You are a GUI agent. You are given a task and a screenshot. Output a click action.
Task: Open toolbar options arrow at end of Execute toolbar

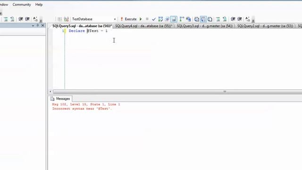click(253, 20)
